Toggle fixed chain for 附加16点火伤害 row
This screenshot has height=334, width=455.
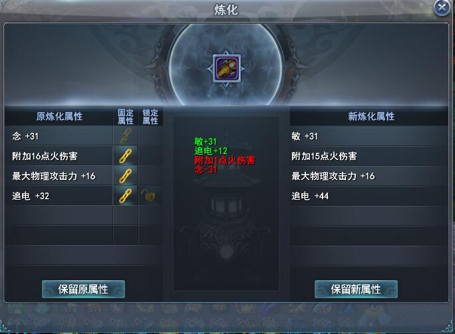pyautogui.click(x=125, y=156)
